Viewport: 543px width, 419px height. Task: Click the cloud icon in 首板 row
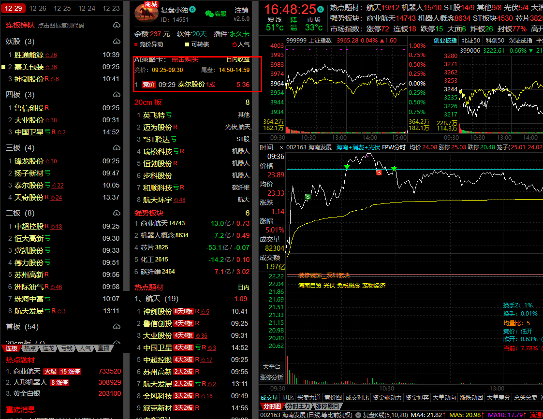pos(117,327)
